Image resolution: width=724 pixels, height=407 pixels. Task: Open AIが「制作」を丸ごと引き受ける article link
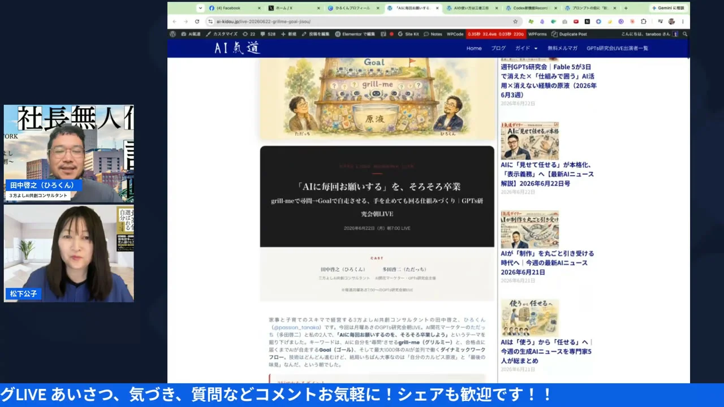click(547, 263)
